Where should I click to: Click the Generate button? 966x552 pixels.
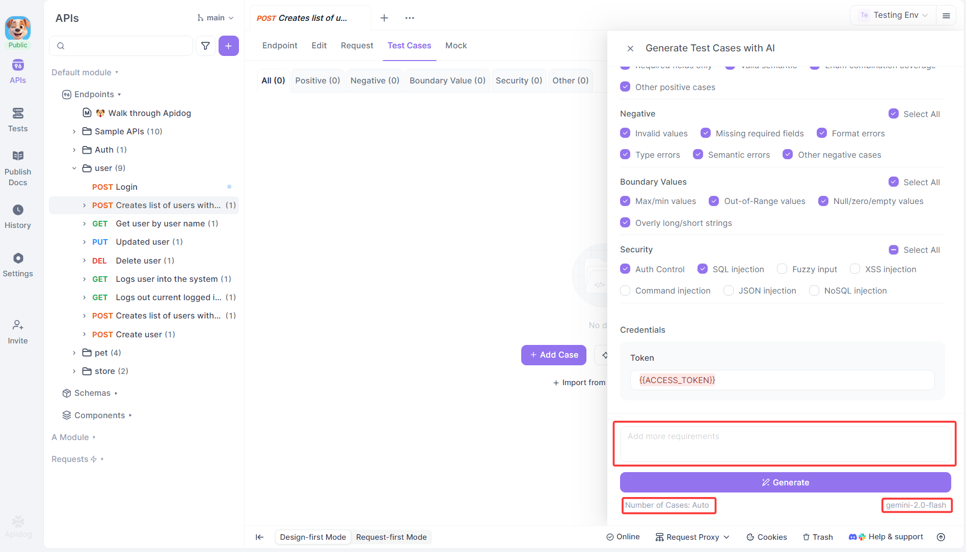click(785, 482)
